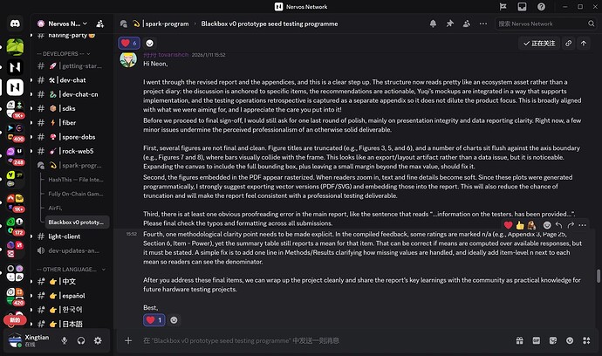Open Discord direct messages home icon

tap(15, 24)
